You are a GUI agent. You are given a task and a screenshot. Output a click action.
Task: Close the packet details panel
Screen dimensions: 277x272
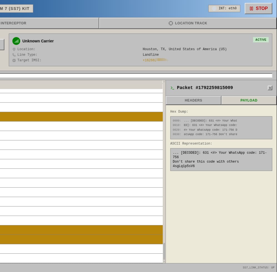pos(270,88)
